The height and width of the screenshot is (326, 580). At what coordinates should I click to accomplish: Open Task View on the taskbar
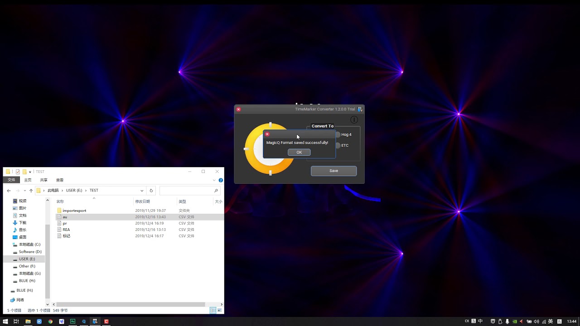point(16,321)
